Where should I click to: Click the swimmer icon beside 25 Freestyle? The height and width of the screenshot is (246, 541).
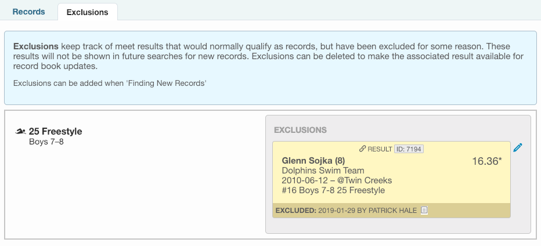click(20, 132)
